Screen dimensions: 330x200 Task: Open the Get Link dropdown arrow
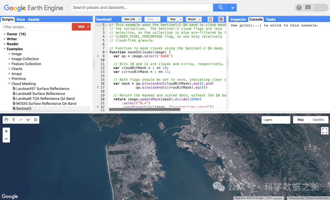coord(139,19)
